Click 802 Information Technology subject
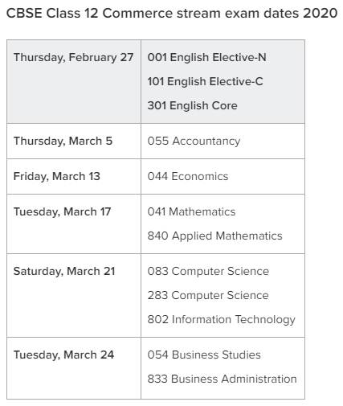 (x=221, y=319)
